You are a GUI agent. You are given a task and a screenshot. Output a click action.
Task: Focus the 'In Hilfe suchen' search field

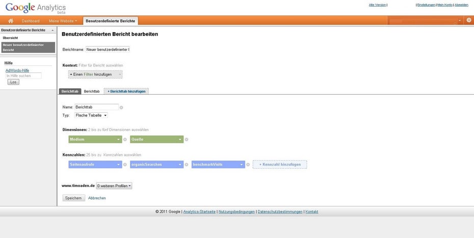tap(23, 76)
